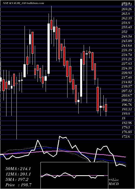Viewport: 135px width, 189px height.
Task: Click the Price : 193.7 reading
Action: pyautogui.click(x=19, y=185)
